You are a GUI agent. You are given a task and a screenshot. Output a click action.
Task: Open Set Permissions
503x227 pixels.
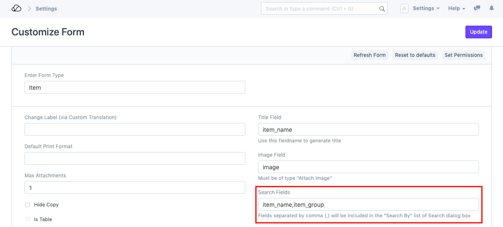pos(463,55)
